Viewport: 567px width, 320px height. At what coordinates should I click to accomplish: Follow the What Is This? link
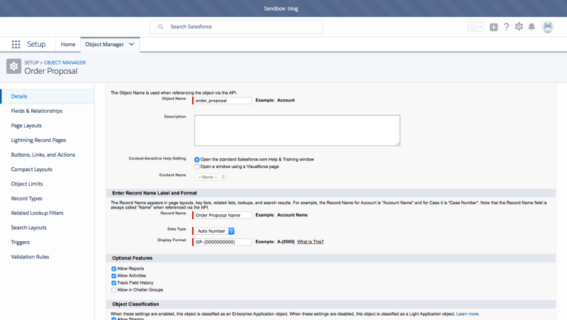pos(310,242)
